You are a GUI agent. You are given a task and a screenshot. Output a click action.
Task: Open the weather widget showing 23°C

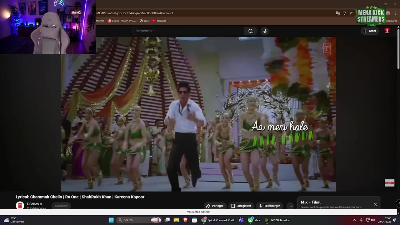click(x=14, y=220)
